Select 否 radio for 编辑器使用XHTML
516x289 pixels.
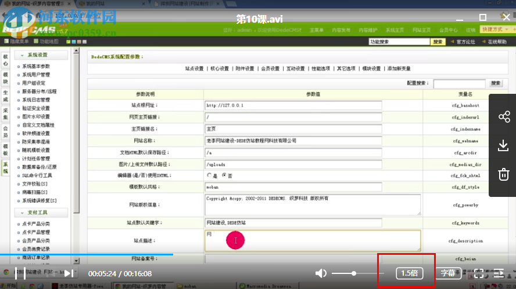pyautogui.click(x=224, y=175)
